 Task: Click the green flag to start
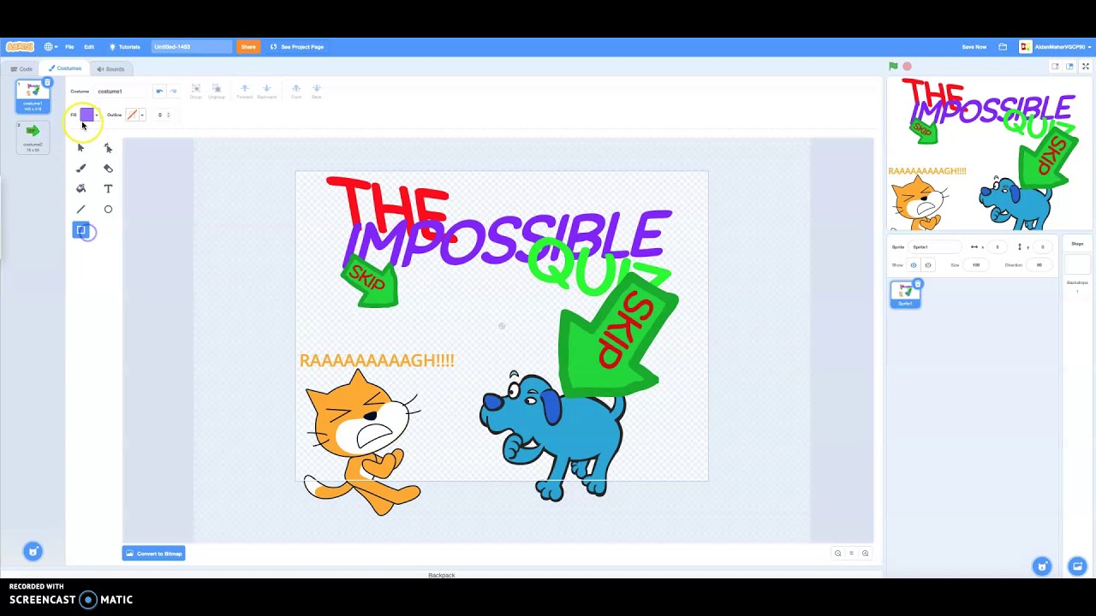(x=893, y=66)
